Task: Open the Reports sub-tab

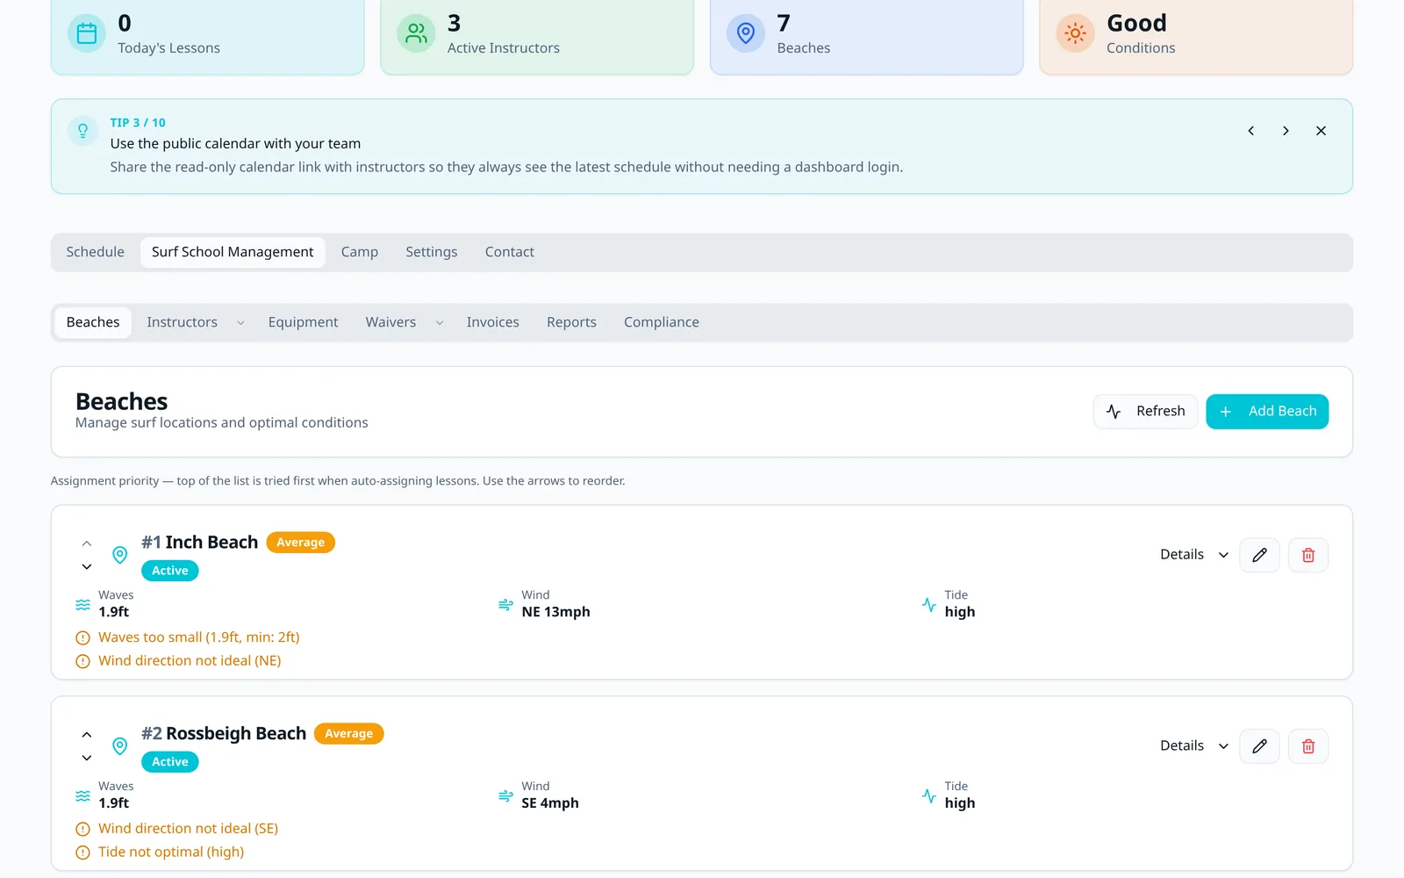Action: tap(571, 322)
